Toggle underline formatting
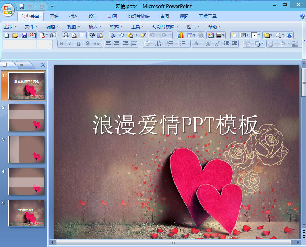Screen dimensions: 306x247 click(x=78, y=44)
